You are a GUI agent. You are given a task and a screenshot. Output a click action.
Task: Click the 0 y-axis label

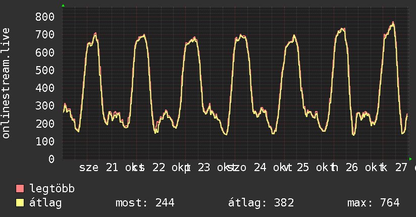coord(51,159)
